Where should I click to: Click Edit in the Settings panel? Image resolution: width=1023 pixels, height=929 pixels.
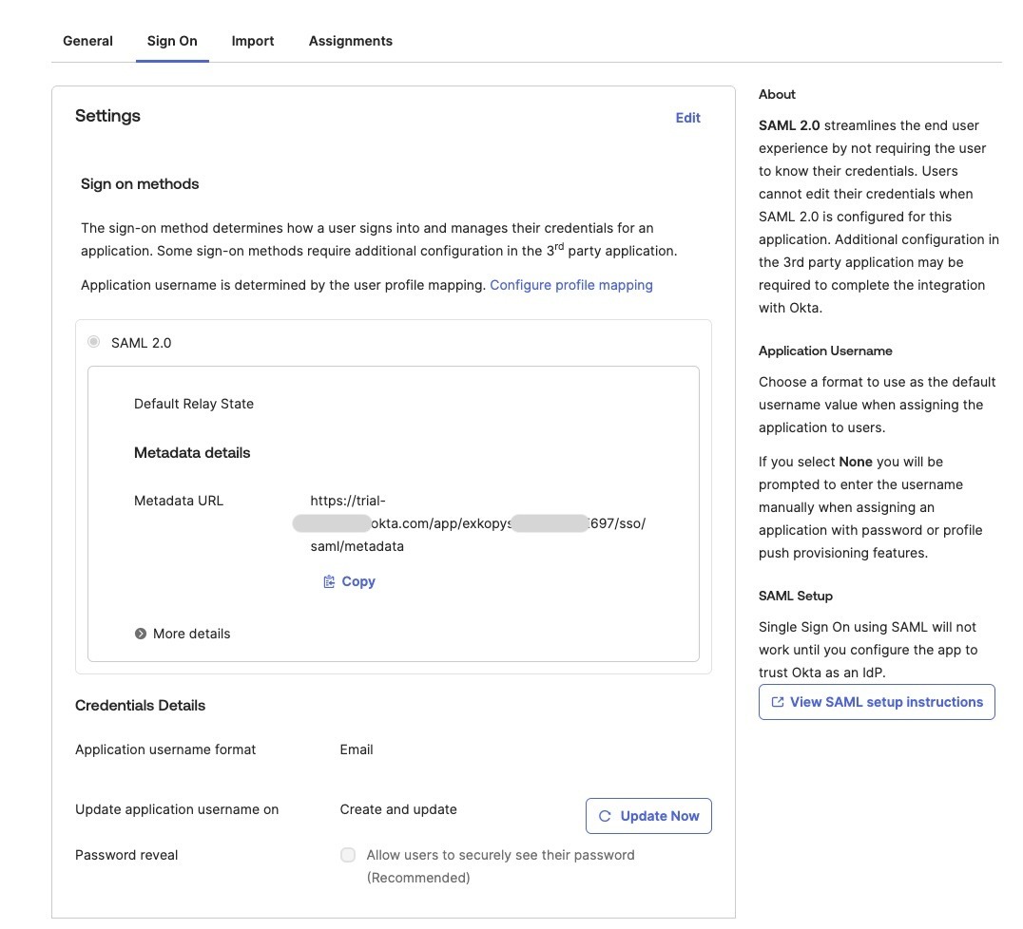pos(687,118)
